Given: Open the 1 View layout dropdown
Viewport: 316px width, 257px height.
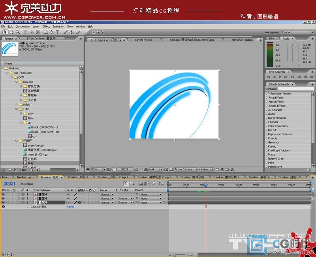Looking at the screenshot, I should [207, 170].
